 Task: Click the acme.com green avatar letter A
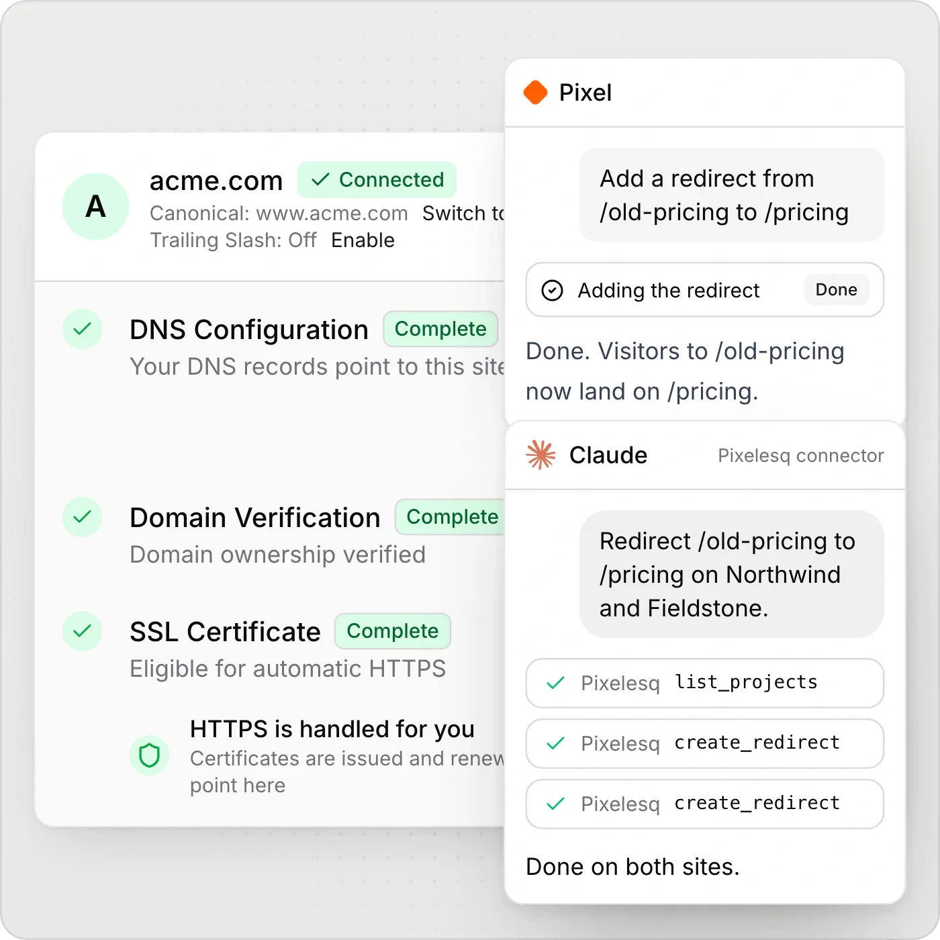pyautogui.click(x=95, y=206)
